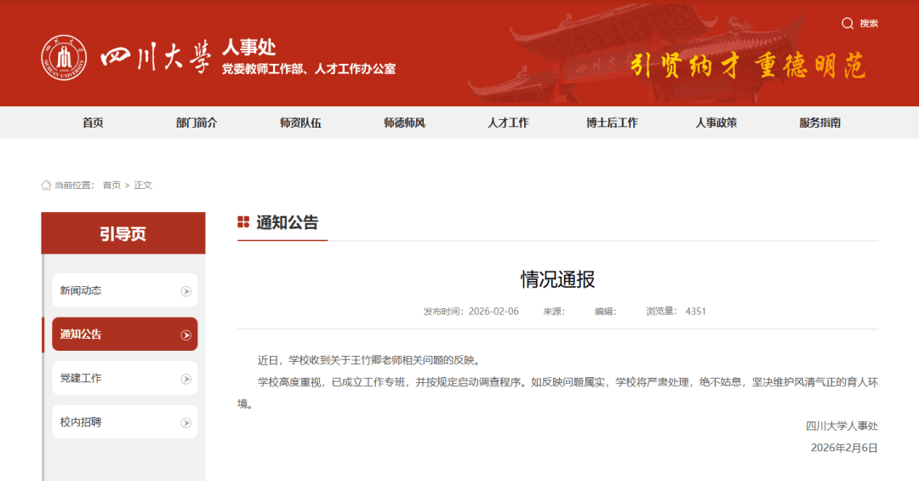Viewport: 919px width, 481px height.
Task: Click the Sichuan University round logo emblem
Action: (64, 59)
